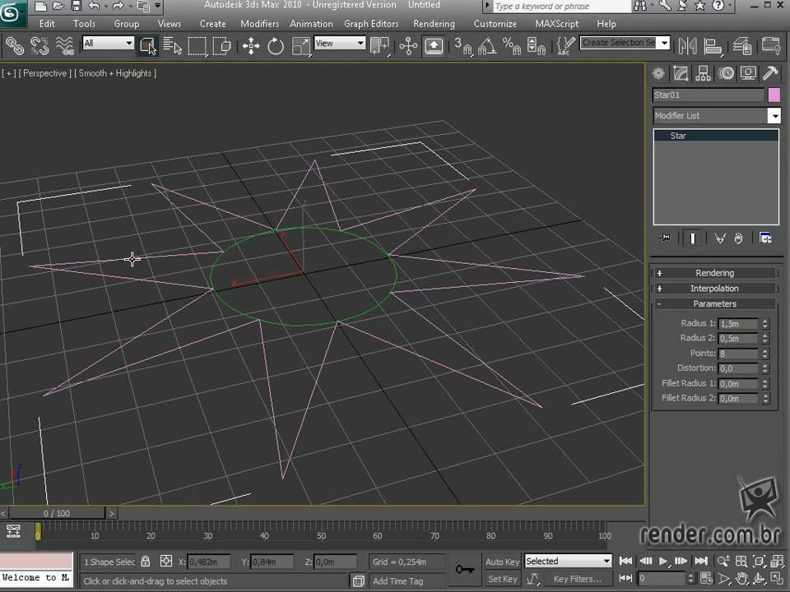Open Configure Modifier Sets icon
The width and height of the screenshot is (790, 592).
(x=765, y=238)
